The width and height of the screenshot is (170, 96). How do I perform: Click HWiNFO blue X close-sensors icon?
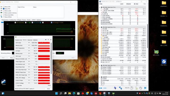click(x=145, y=88)
